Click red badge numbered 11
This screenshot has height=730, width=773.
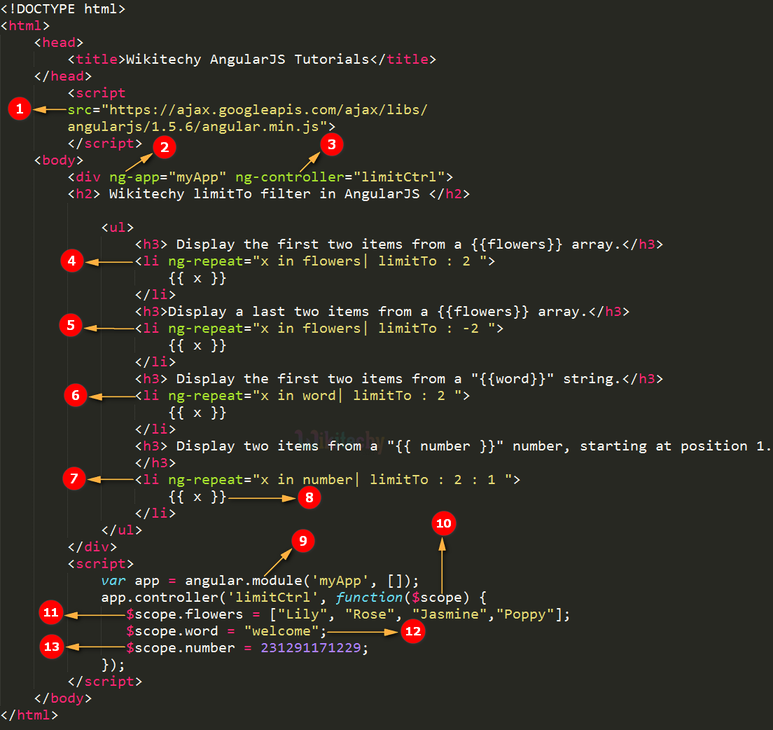(x=51, y=612)
